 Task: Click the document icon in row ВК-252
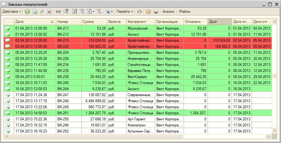pyautogui.click(x=8, y=131)
